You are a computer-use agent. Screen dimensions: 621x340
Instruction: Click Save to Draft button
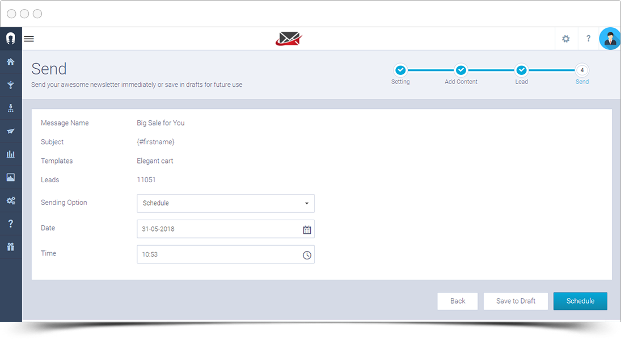(516, 301)
